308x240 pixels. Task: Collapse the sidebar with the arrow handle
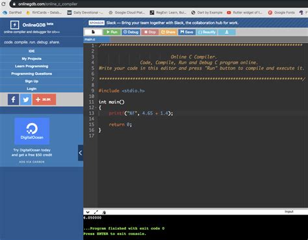[x=81, y=153]
